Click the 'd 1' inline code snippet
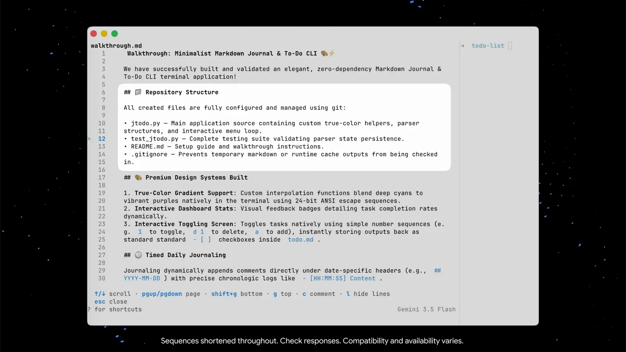The image size is (626, 352). click(198, 232)
